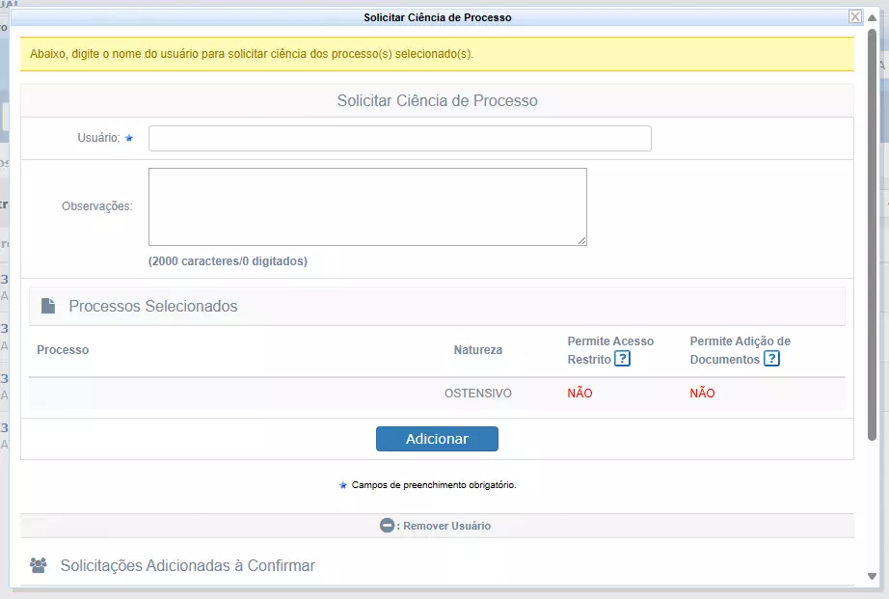The image size is (889, 599).
Task: Click into the Usuário text field
Action: pos(399,139)
